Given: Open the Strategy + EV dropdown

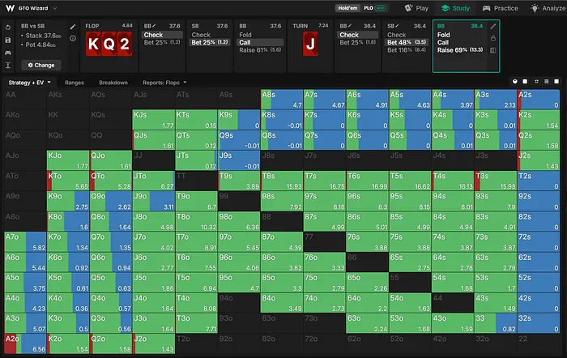Looking at the screenshot, I should pyautogui.click(x=30, y=83).
